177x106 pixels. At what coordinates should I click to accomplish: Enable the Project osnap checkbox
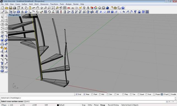(154, 94)
